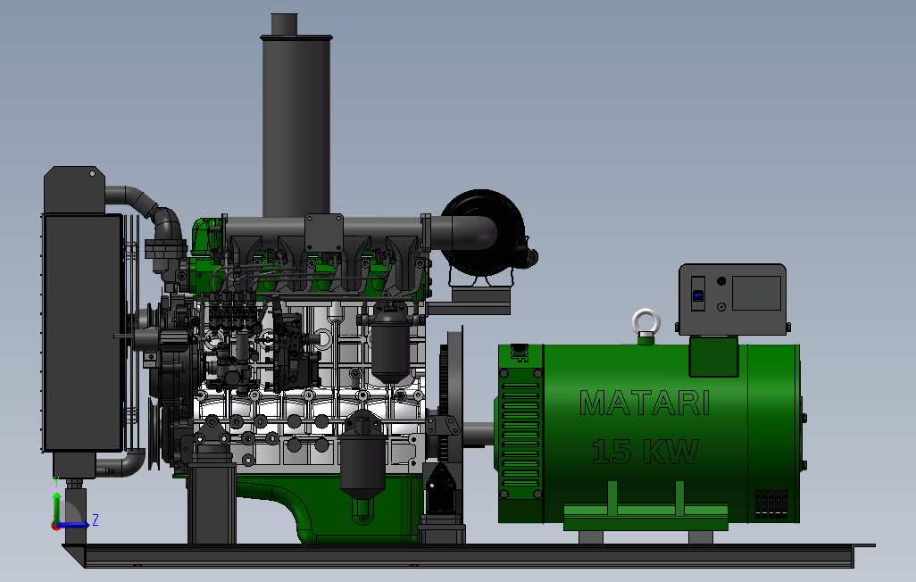
Task: Select the tall exhaust muffler stack
Action: [296, 126]
